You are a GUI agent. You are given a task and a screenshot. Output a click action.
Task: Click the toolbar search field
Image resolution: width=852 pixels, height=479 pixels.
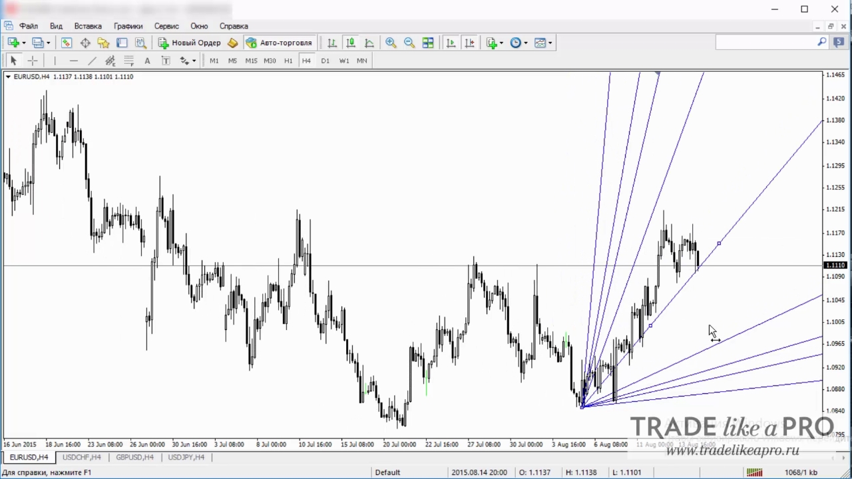771,42
